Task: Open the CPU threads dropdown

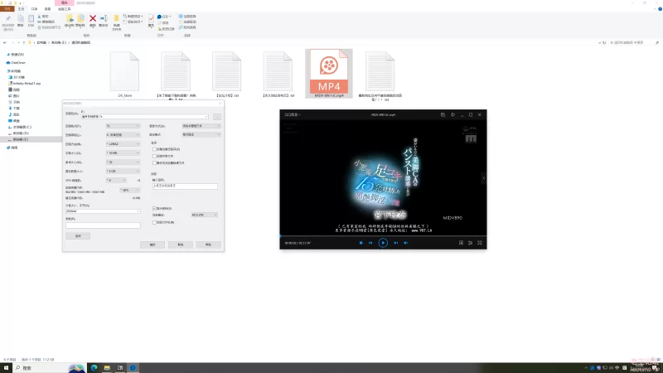Action: pos(116,181)
